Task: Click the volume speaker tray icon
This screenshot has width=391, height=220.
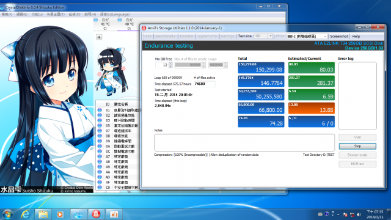Action: coord(359,215)
